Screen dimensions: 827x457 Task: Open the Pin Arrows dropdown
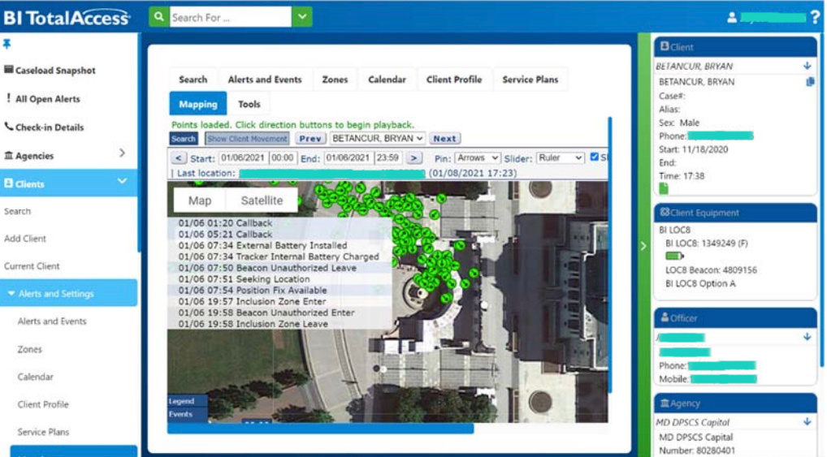[478, 157]
